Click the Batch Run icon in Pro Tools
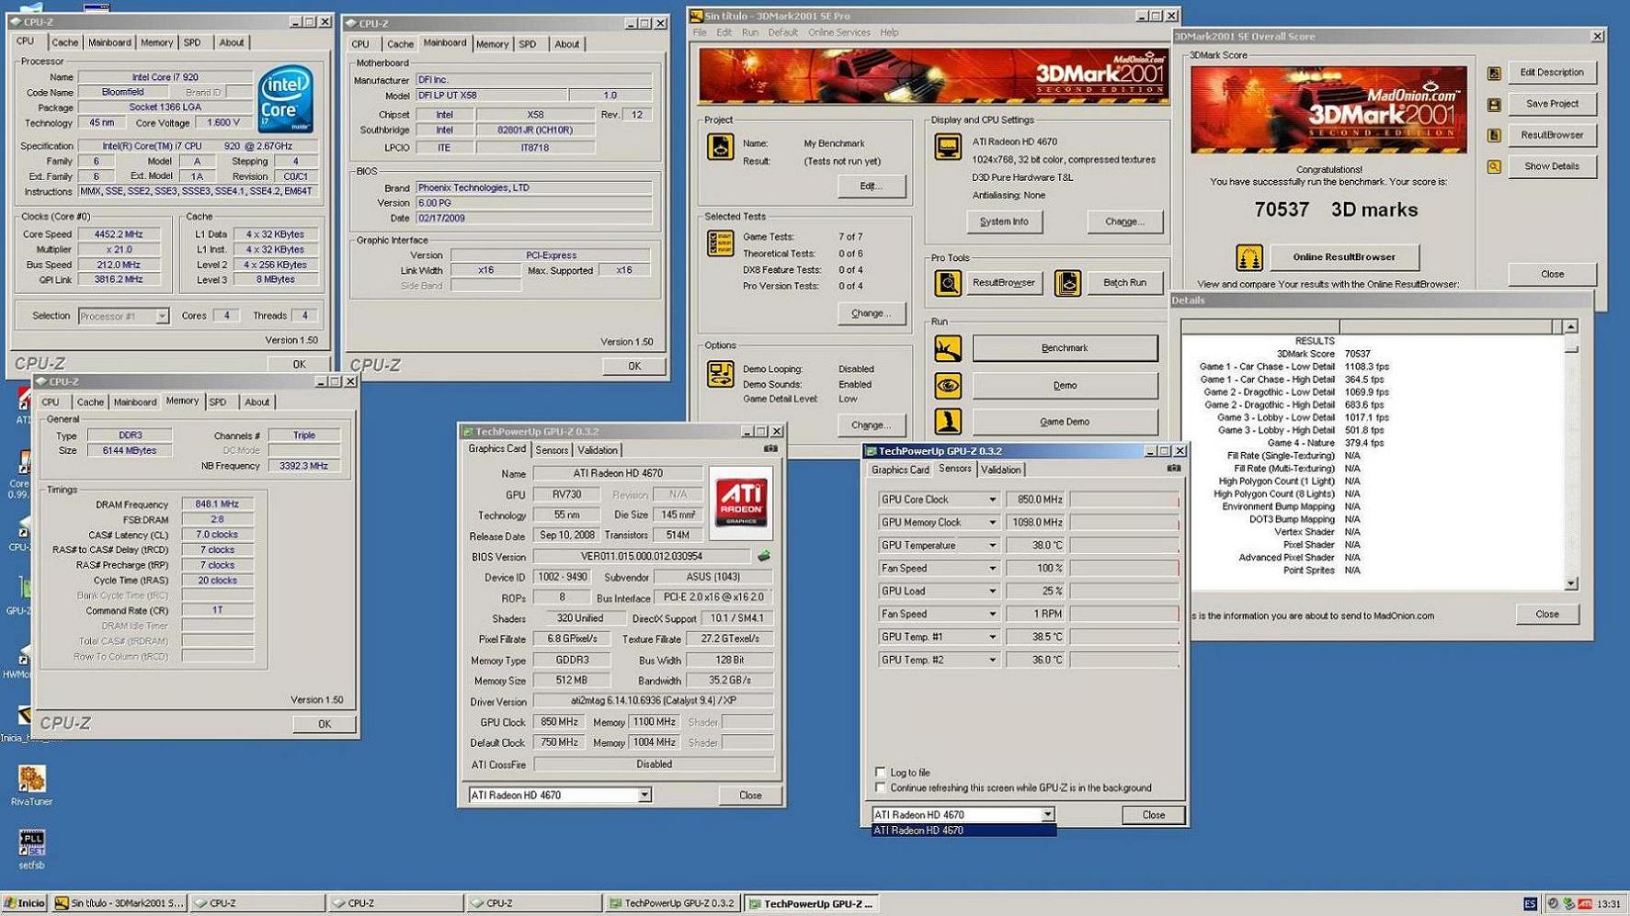This screenshot has height=916, width=1630. (x=1067, y=283)
